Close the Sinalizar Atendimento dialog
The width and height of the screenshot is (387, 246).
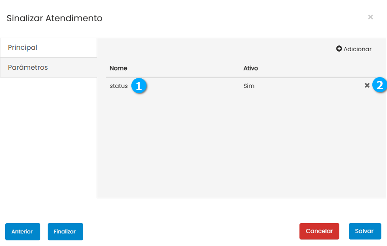pos(370,17)
